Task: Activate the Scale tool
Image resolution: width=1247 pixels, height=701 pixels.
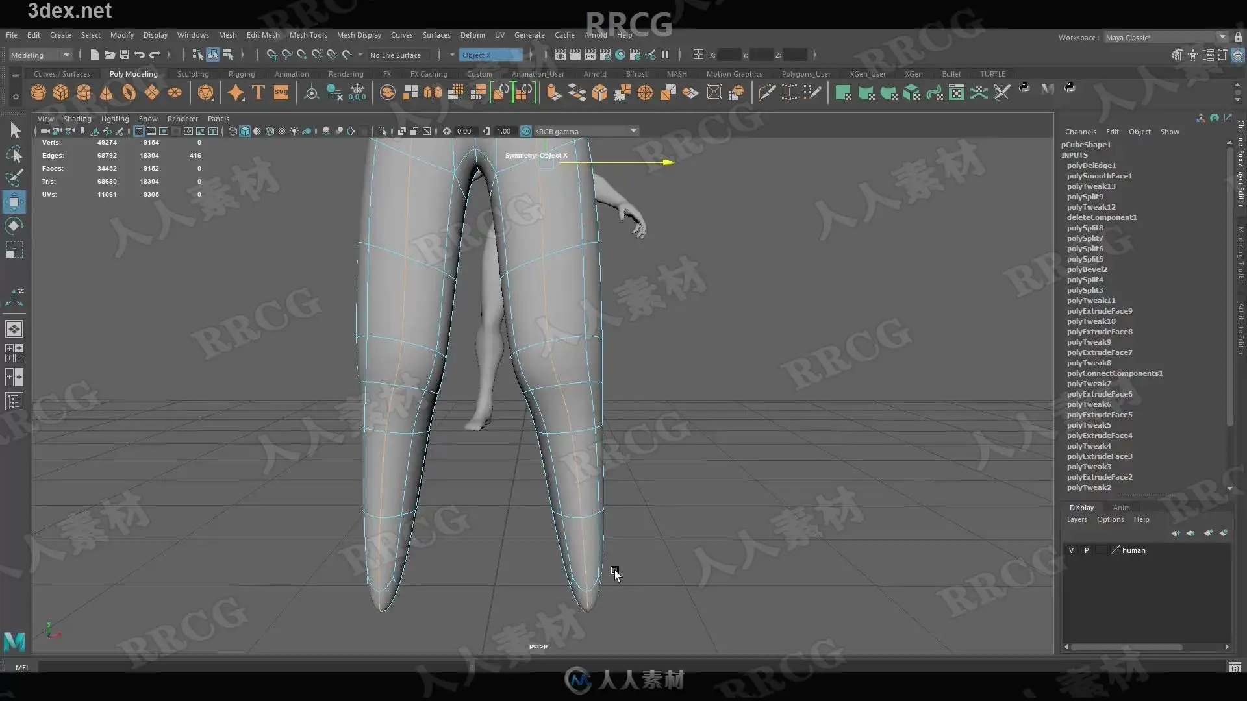Action: pyautogui.click(x=14, y=250)
